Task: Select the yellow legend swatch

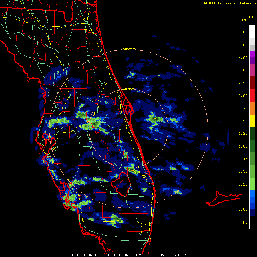Action: [x=252, y=121]
